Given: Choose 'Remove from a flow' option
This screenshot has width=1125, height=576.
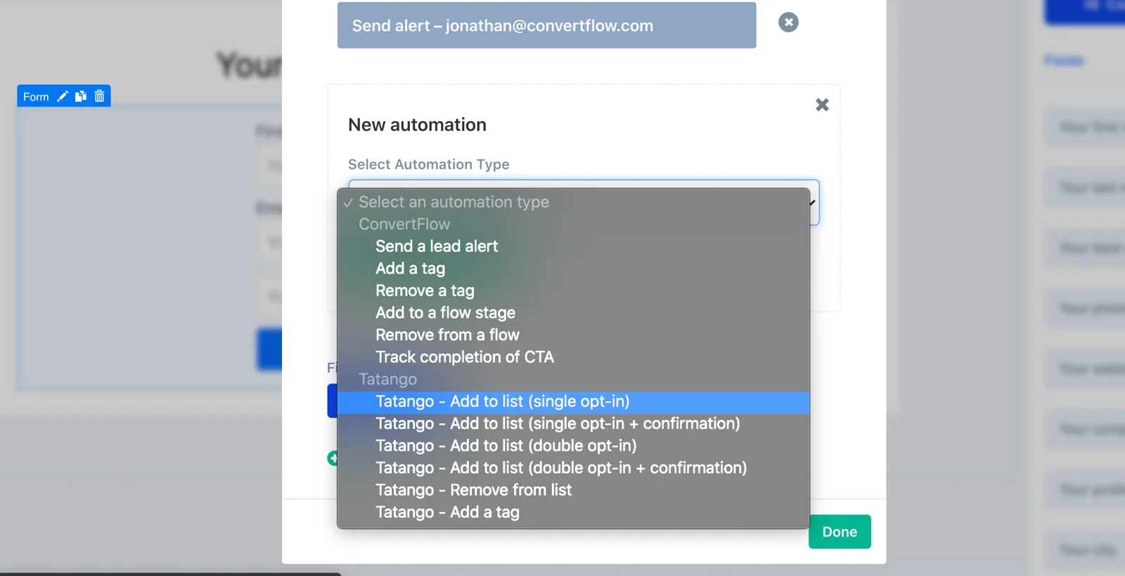Looking at the screenshot, I should pyautogui.click(x=573, y=335).
